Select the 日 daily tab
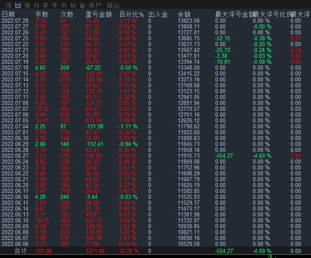Screen dimensions: 311x258 tap(18, 5)
